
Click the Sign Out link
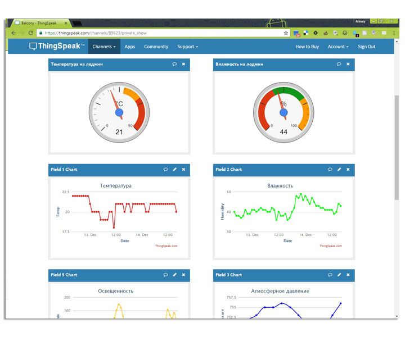point(366,47)
